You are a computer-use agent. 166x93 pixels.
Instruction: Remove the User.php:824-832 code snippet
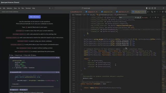(59, 72)
